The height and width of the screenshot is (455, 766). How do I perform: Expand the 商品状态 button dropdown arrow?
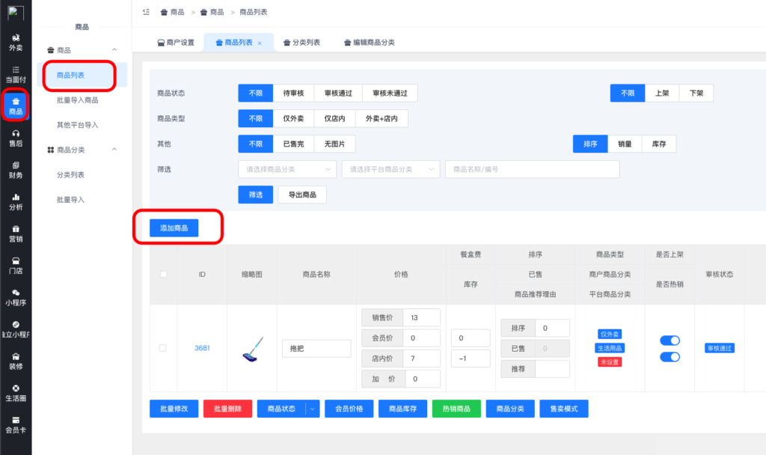[x=313, y=409]
